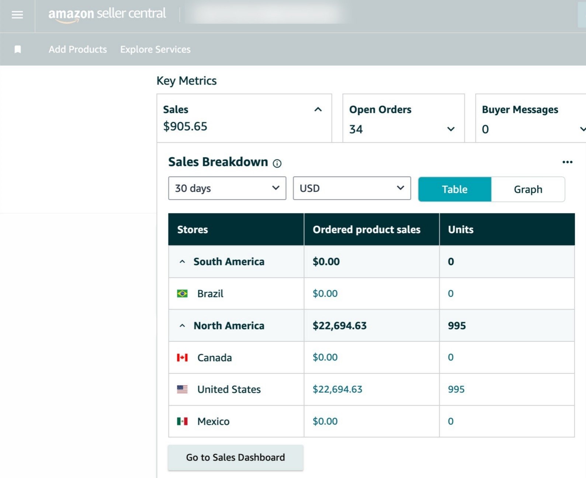Open the 30 days time range dropdown
Image resolution: width=586 pixels, height=478 pixels.
[227, 188]
